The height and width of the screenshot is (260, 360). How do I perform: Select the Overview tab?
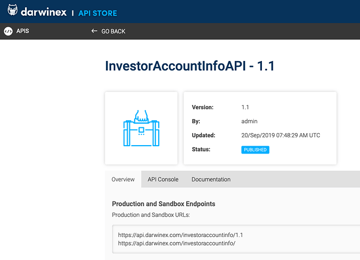(x=123, y=180)
